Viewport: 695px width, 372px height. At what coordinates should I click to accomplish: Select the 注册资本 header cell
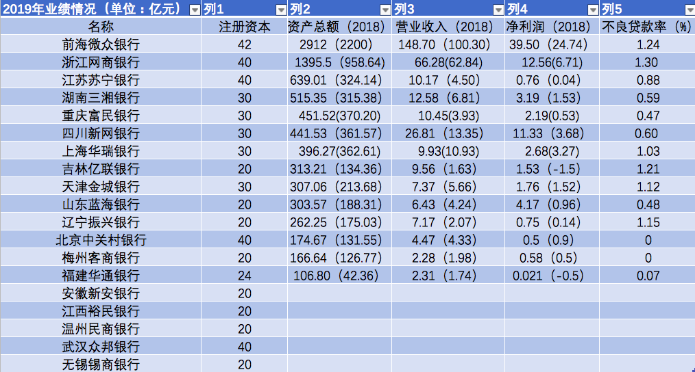244,27
